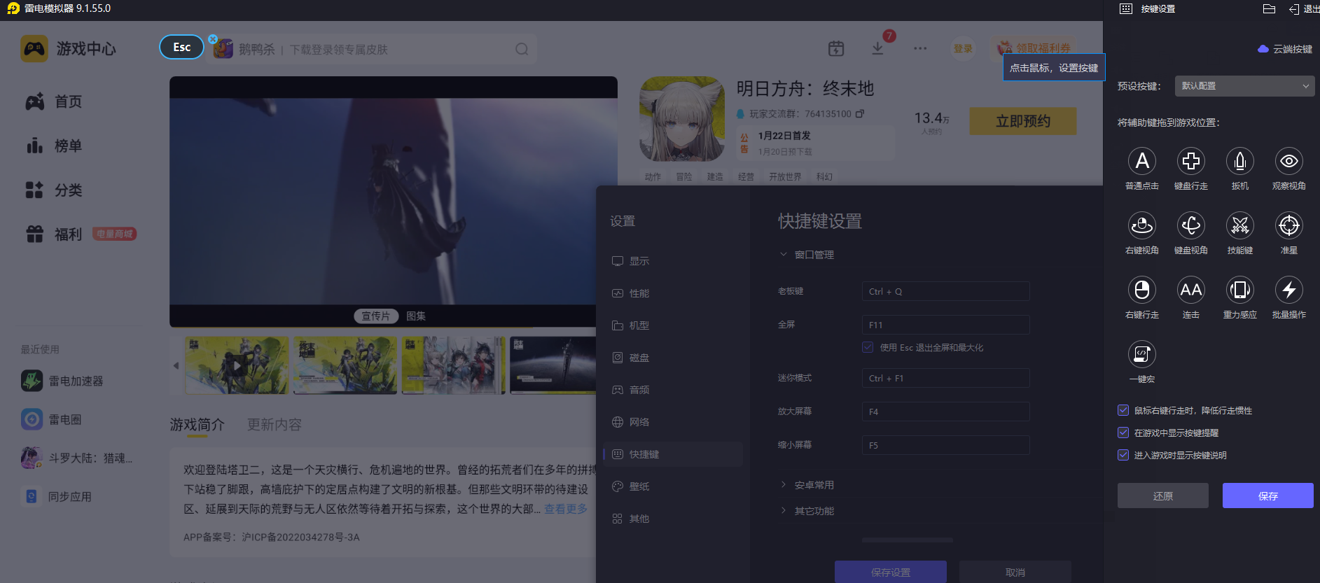Click the 缩小屏幕 F5 shortcut field

click(946, 445)
